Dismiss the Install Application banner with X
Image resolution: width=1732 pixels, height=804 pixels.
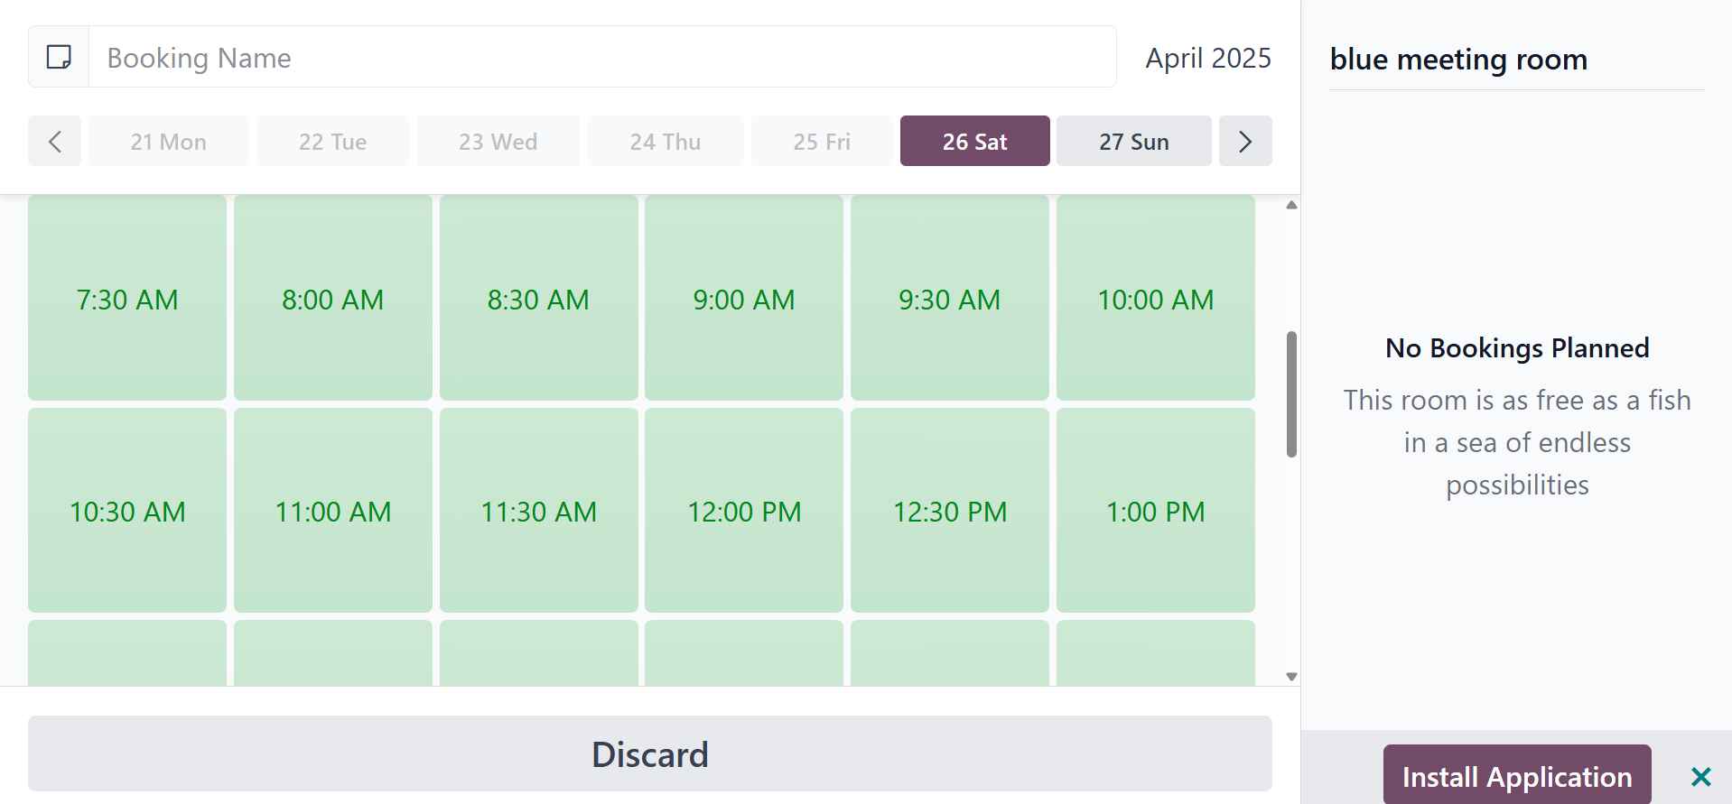[x=1700, y=776]
